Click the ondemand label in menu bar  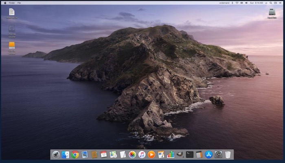224,3
